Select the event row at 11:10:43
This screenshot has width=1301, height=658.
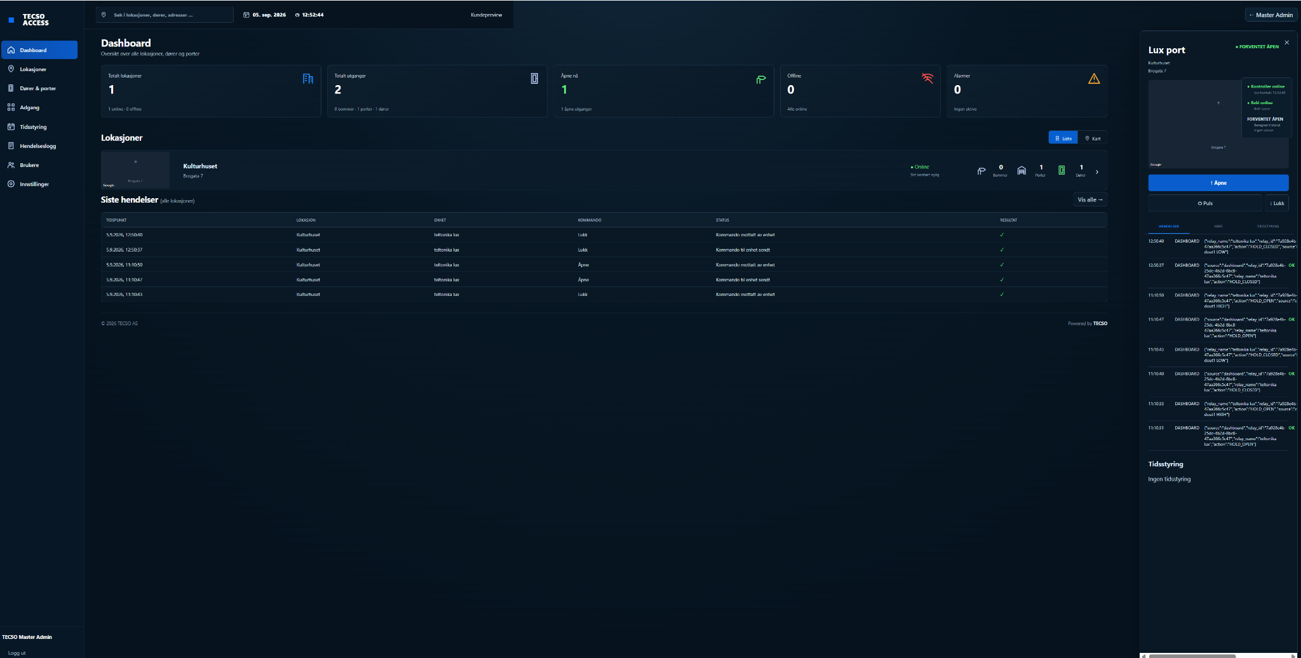(603, 295)
